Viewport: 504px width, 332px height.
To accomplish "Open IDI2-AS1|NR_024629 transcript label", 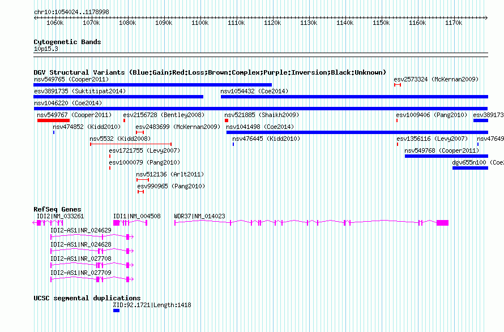I will pos(80,231).
